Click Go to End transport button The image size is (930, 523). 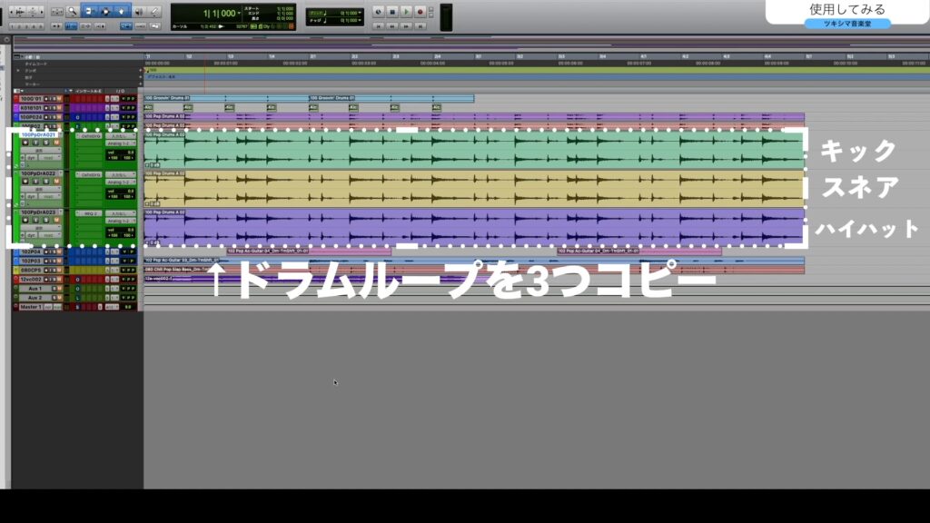click(420, 26)
